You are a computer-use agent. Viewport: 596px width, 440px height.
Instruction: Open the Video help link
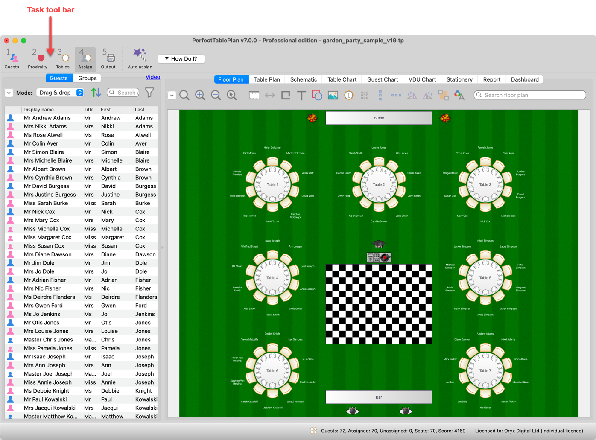pyautogui.click(x=152, y=77)
